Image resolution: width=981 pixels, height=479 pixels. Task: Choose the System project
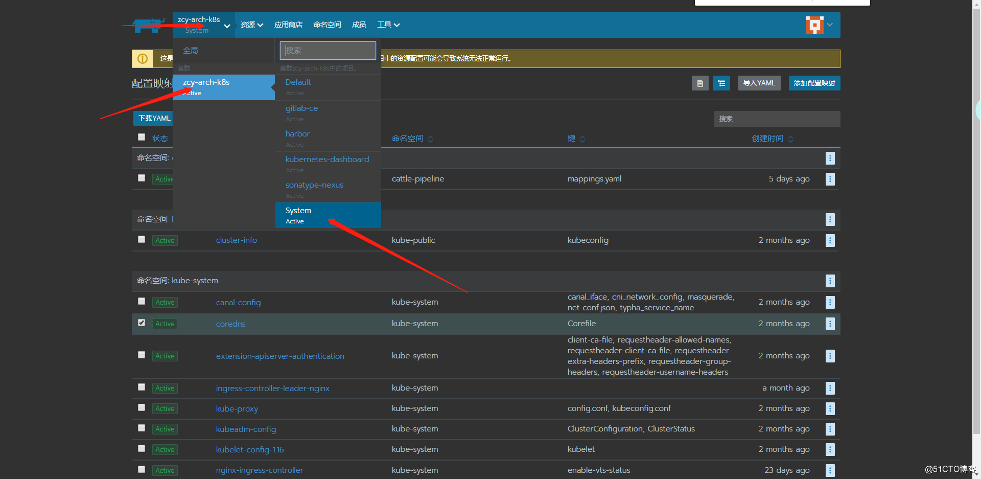point(328,215)
